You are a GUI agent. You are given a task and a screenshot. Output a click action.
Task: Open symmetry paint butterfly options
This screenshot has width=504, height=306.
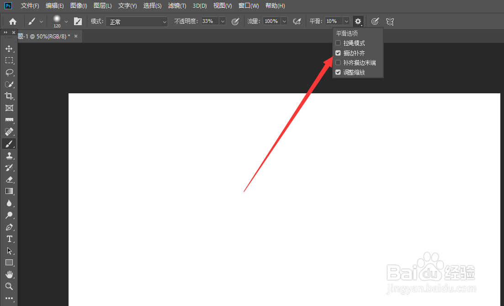click(x=390, y=21)
